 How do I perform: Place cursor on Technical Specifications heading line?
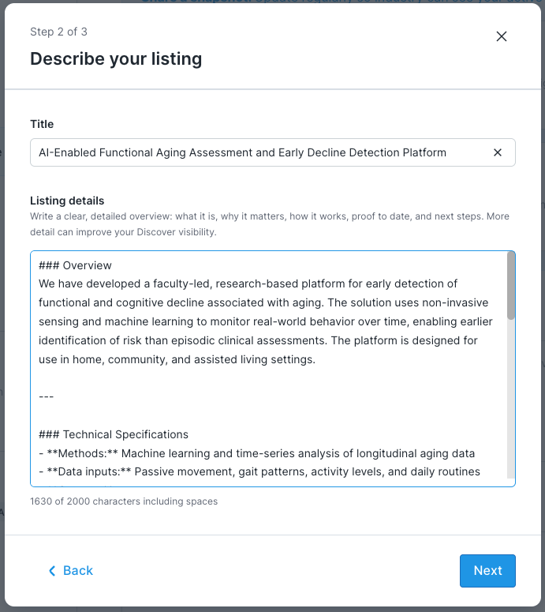pos(114,434)
